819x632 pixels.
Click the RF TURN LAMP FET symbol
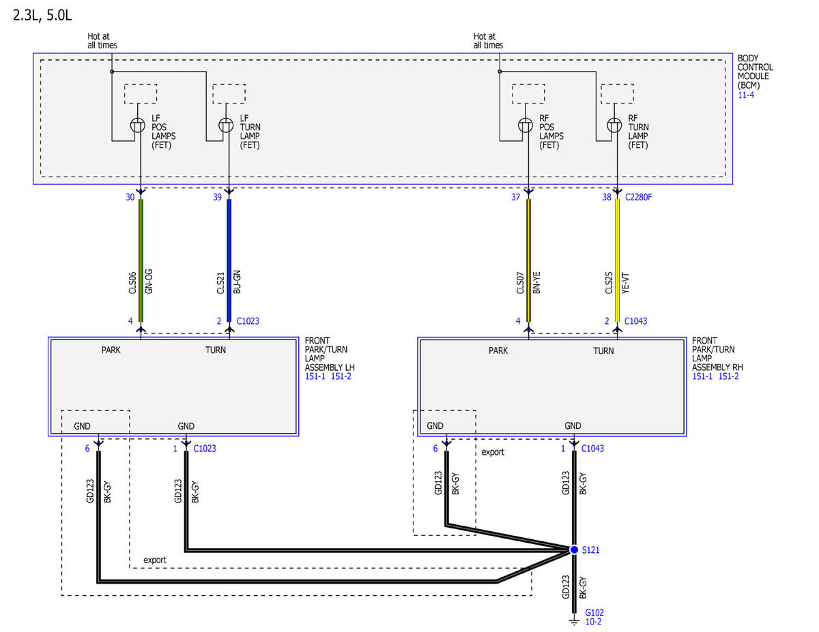614,125
